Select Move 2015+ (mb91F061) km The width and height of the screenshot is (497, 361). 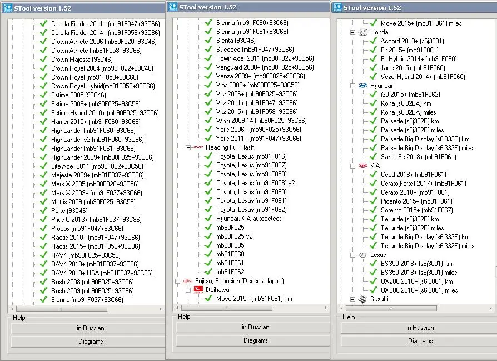click(254, 299)
